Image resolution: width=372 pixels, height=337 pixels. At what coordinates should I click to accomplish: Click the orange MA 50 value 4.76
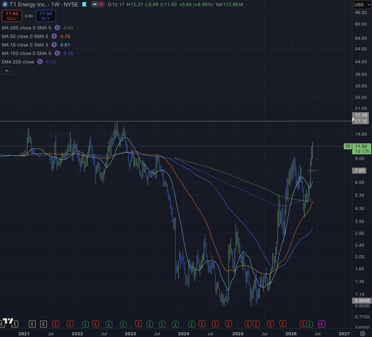pos(65,36)
